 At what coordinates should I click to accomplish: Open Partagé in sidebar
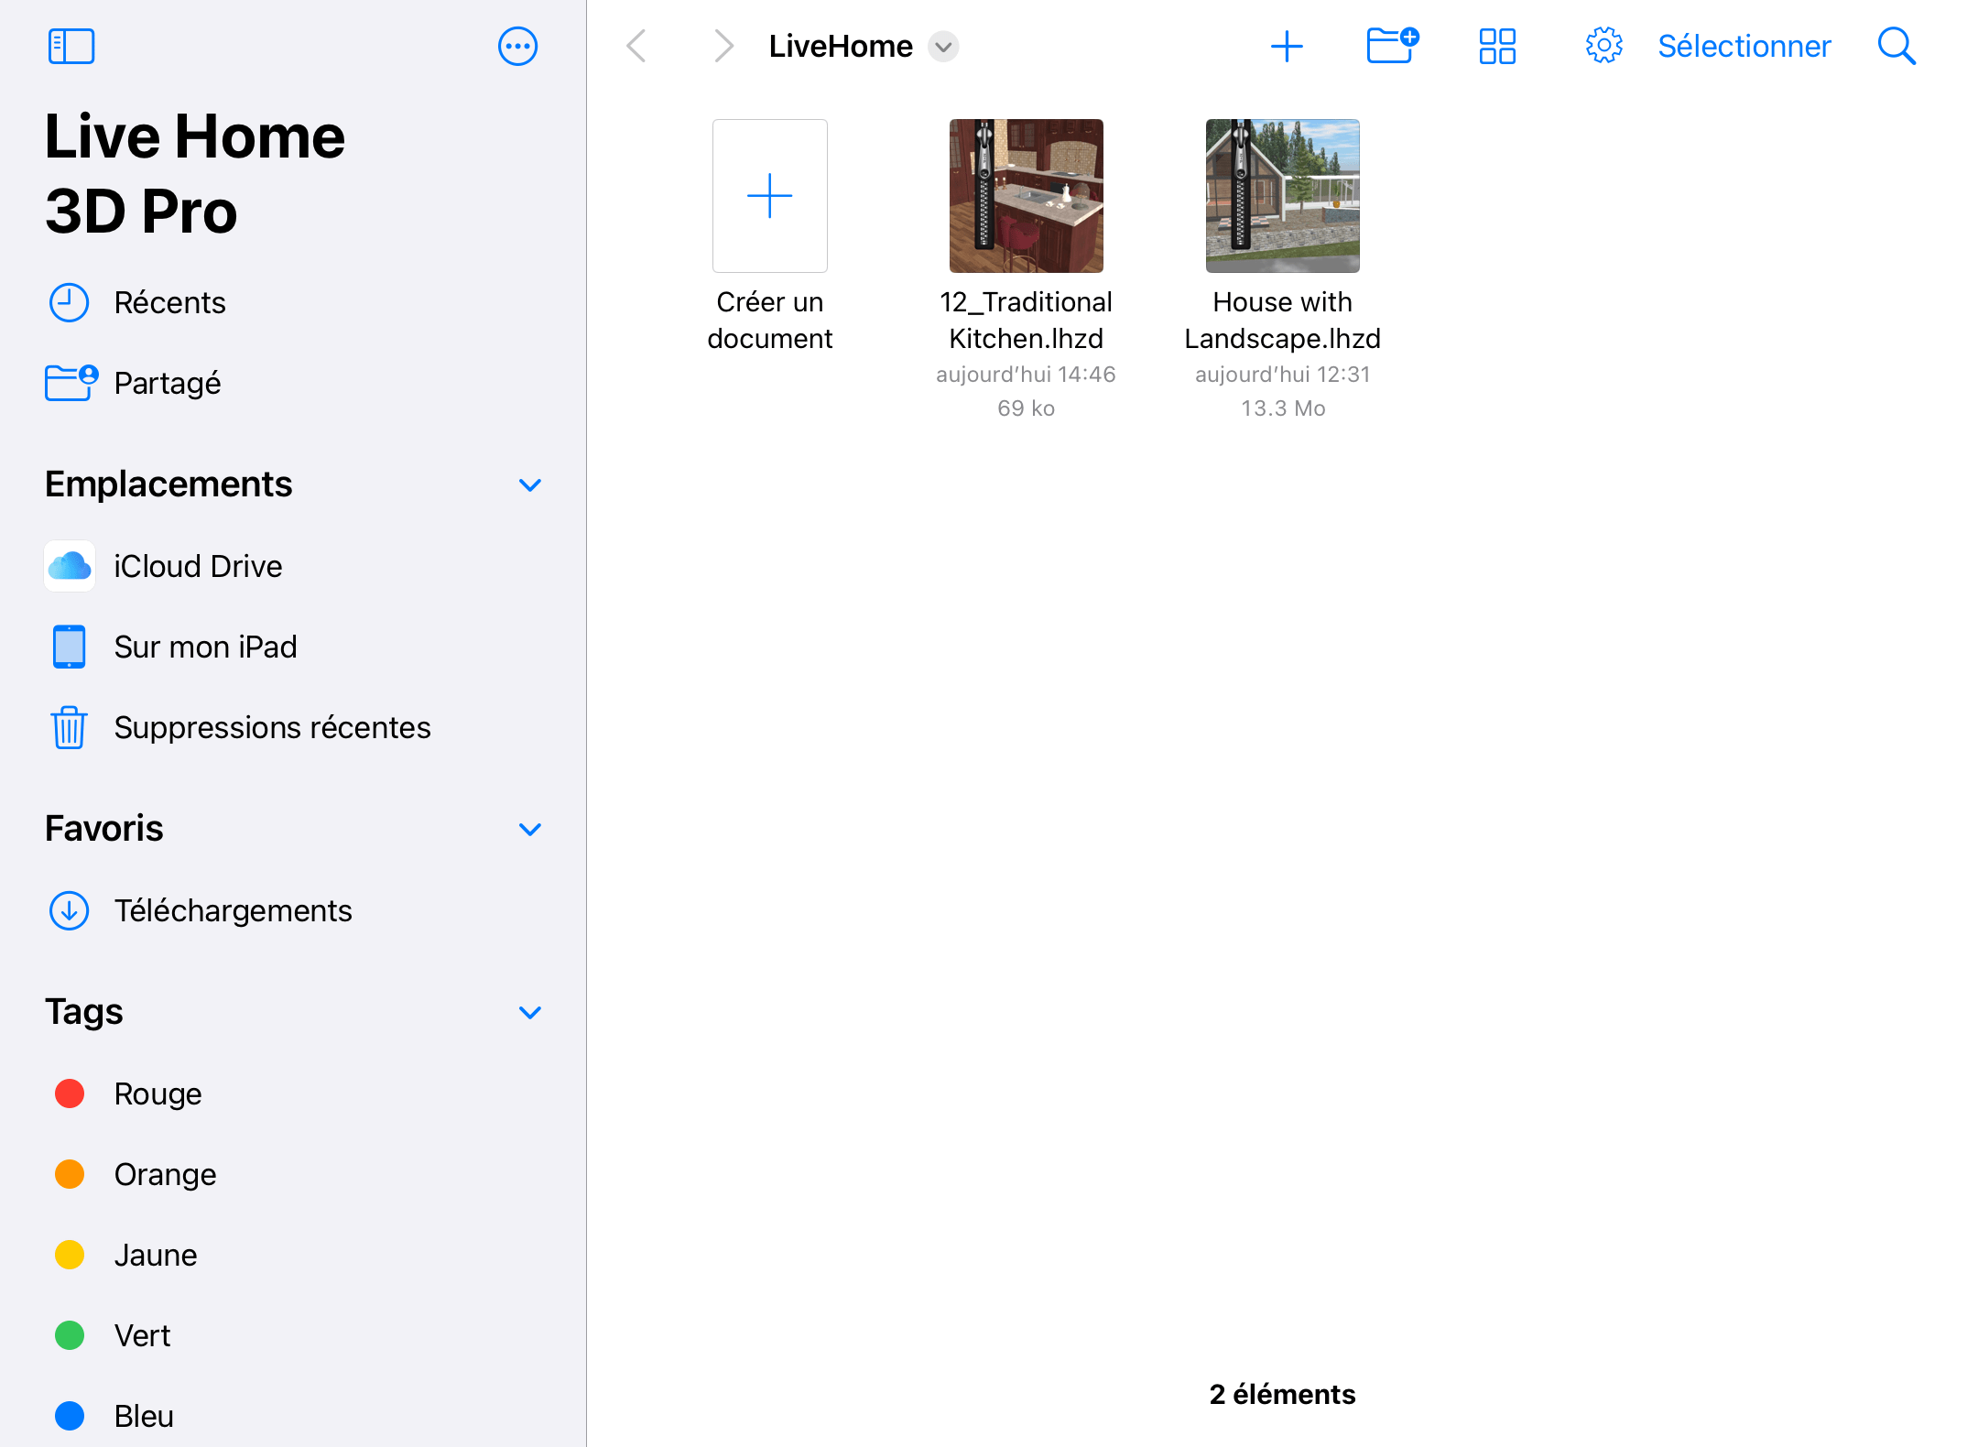pyautogui.click(x=293, y=383)
